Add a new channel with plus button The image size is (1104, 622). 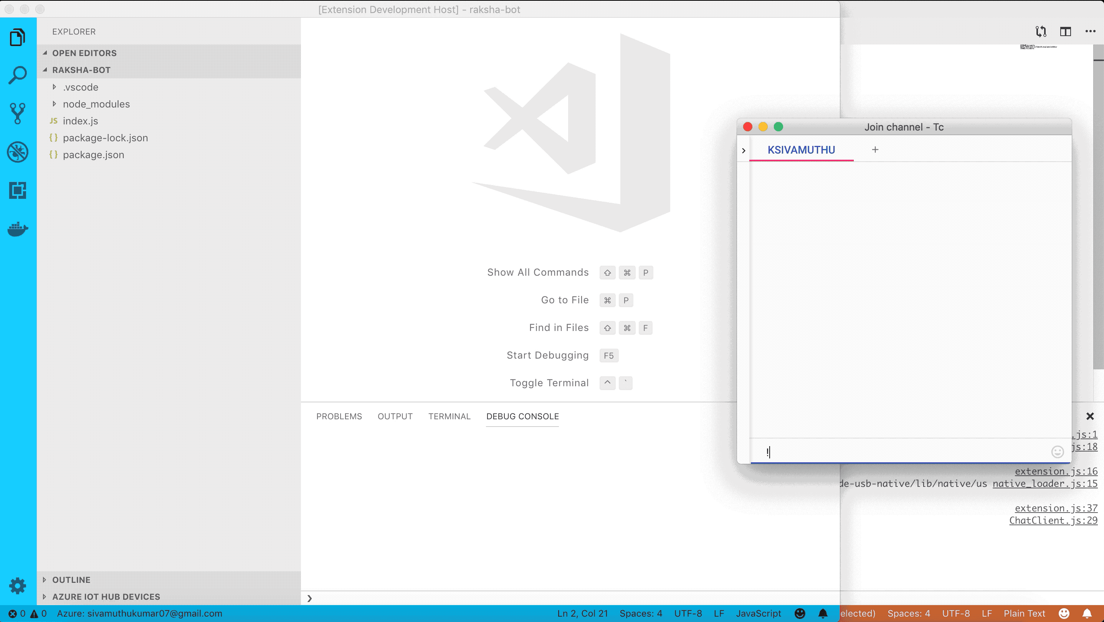[875, 150]
